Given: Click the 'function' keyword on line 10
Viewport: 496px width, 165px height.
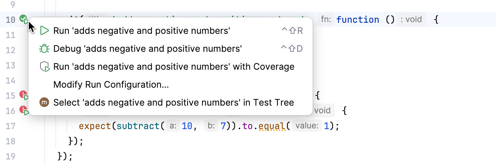Looking at the screenshot, I should click(358, 20).
